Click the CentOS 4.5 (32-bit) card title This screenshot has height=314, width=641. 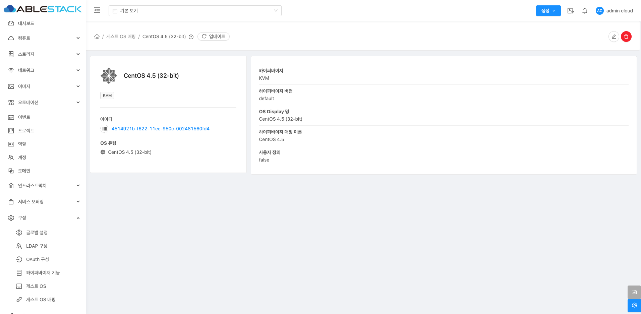click(151, 76)
